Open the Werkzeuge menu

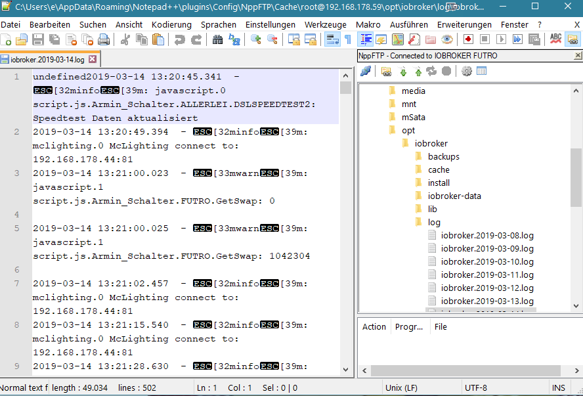pyautogui.click(x=325, y=24)
